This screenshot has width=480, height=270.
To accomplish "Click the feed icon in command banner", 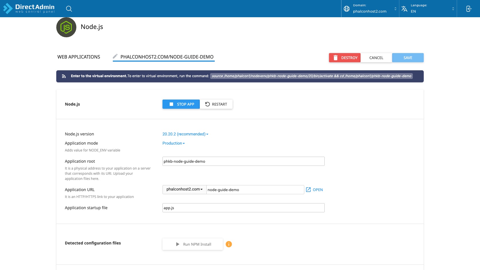I will [64, 76].
